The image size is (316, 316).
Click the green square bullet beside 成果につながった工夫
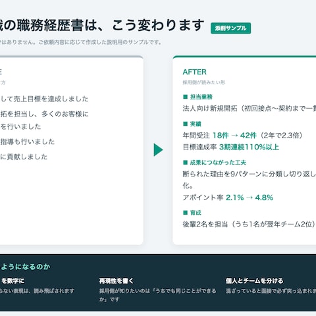(185, 163)
